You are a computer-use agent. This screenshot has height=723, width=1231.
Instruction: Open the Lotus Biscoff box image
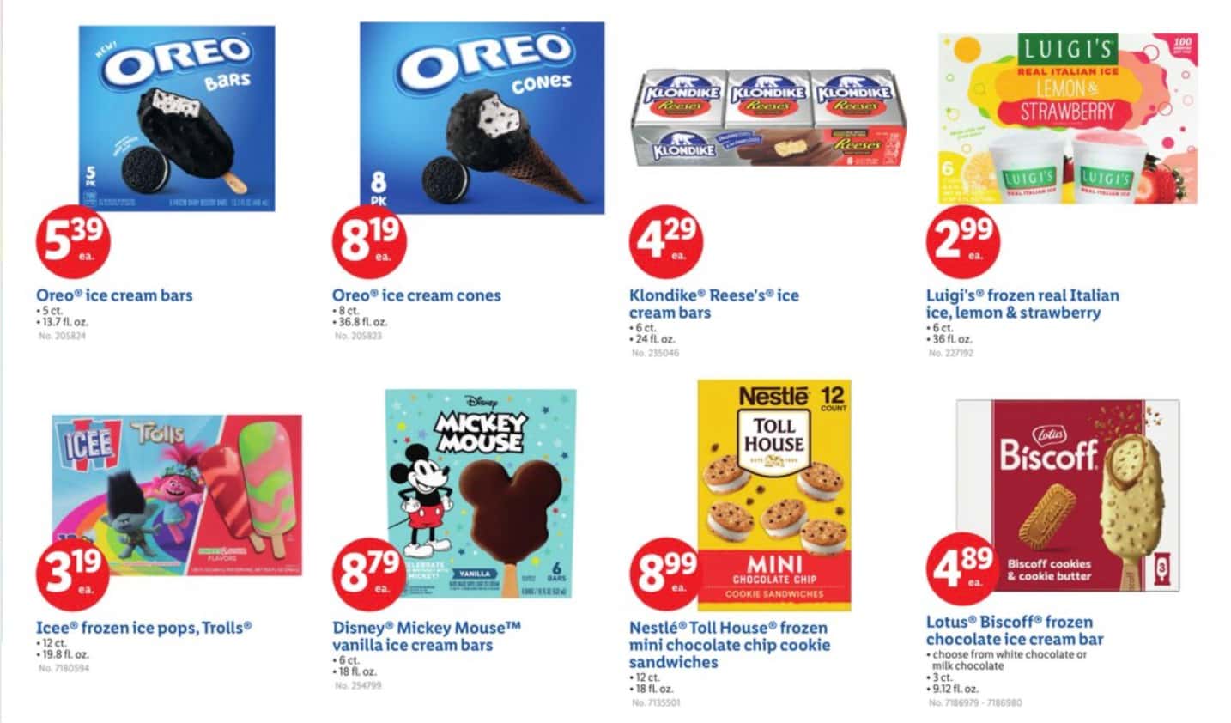click(1068, 496)
